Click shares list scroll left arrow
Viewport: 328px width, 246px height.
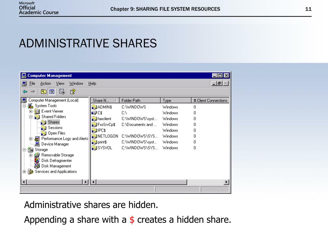tap(94, 182)
